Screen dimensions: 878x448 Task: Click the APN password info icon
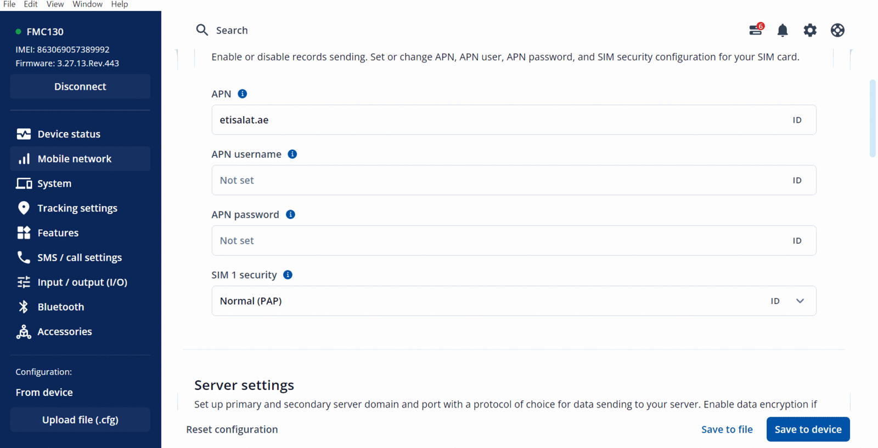tap(291, 215)
